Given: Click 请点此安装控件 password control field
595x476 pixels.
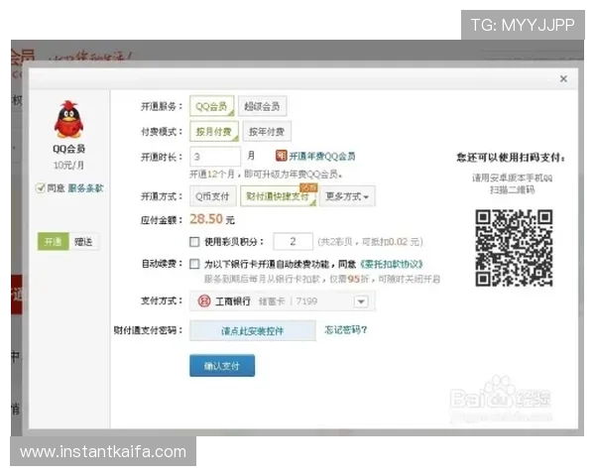Looking at the screenshot, I should tap(253, 330).
